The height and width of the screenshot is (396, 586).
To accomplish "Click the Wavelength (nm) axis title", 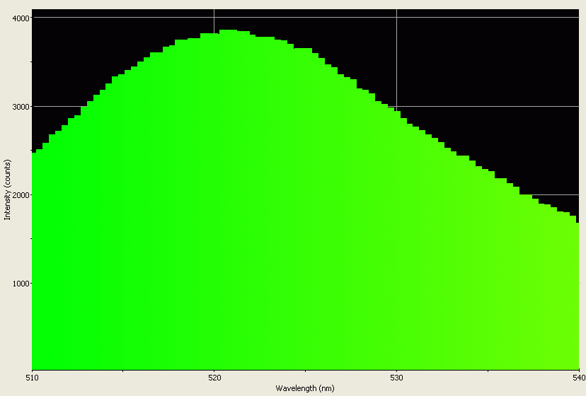I will (x=305, y=388).
